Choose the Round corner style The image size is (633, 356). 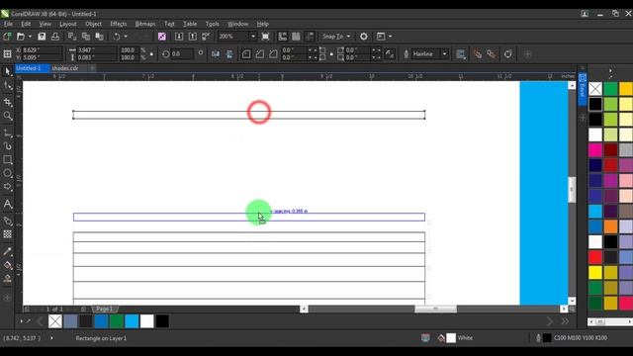pos(246,53)
